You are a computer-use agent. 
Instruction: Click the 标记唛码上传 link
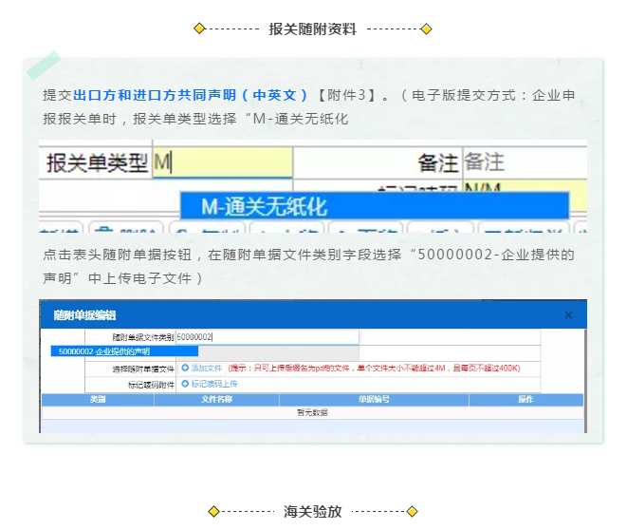[x=213, y=384]
